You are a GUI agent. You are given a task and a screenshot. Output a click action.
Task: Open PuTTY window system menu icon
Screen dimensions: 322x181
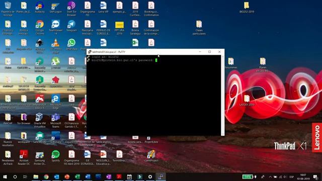[x=90, y=52]
